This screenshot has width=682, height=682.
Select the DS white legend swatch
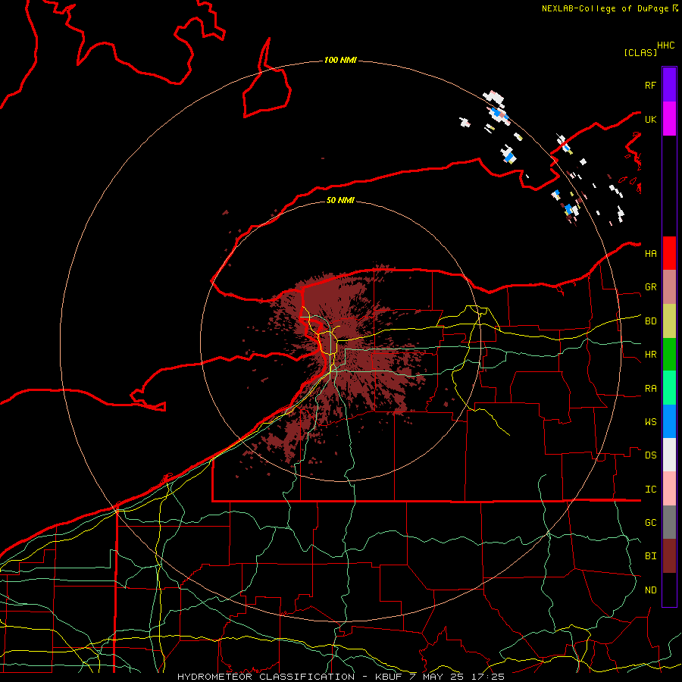(x=669, y=455)
